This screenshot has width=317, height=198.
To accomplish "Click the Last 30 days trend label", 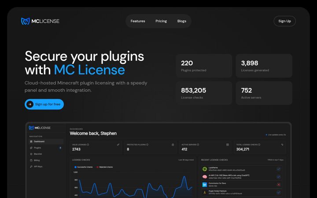I will tap(186, 160).
